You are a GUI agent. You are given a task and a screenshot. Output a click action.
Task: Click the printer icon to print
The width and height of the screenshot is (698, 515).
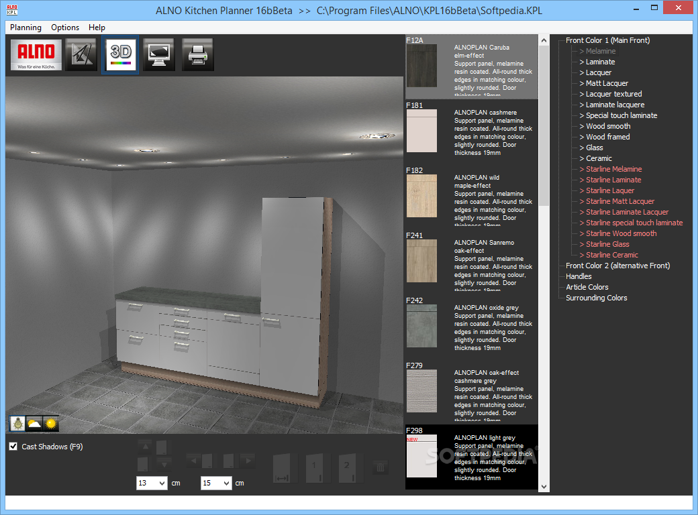click(197, 54)
